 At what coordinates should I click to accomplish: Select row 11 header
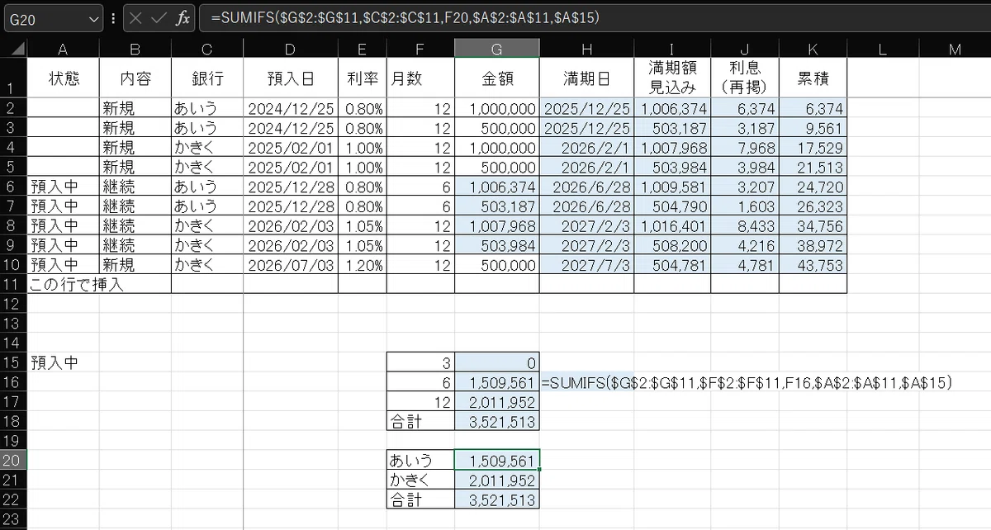(13, 284)
